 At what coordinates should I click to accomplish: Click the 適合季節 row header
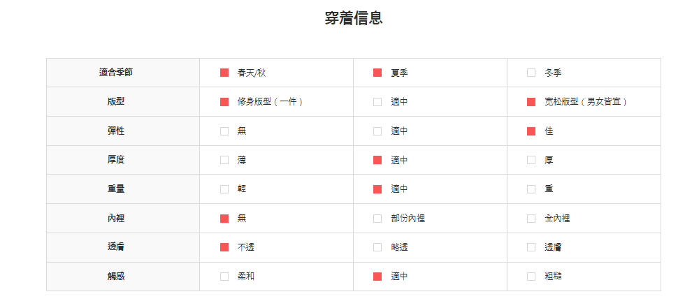point(116,73)
